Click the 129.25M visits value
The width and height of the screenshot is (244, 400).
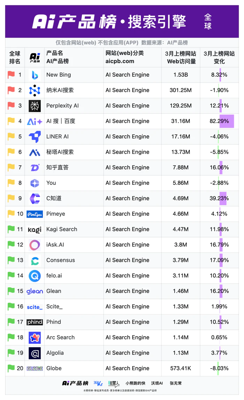181,106
